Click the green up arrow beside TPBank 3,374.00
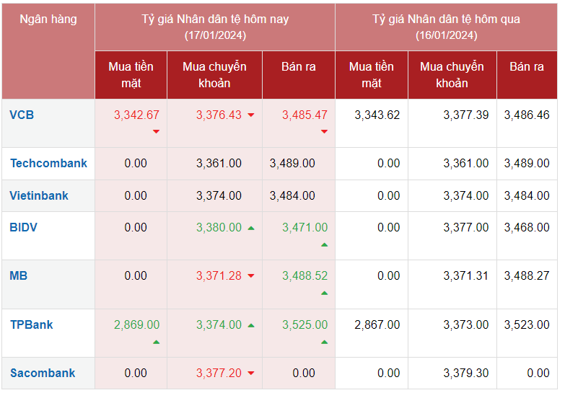This screenshot has width=565, height=398. tap(251, 325)
